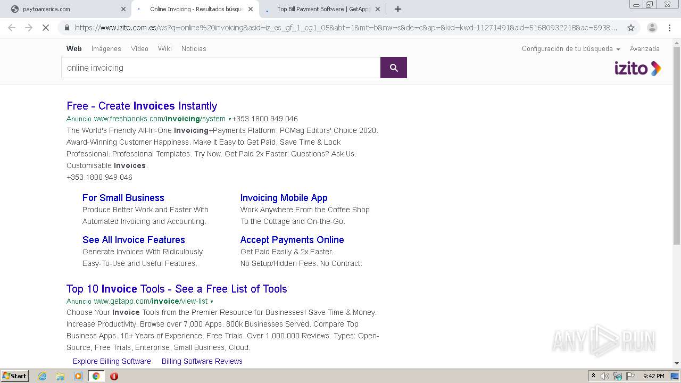The image size is (681, 383).
Task: Click the browser forward arrow
Action: pos(29,28)
